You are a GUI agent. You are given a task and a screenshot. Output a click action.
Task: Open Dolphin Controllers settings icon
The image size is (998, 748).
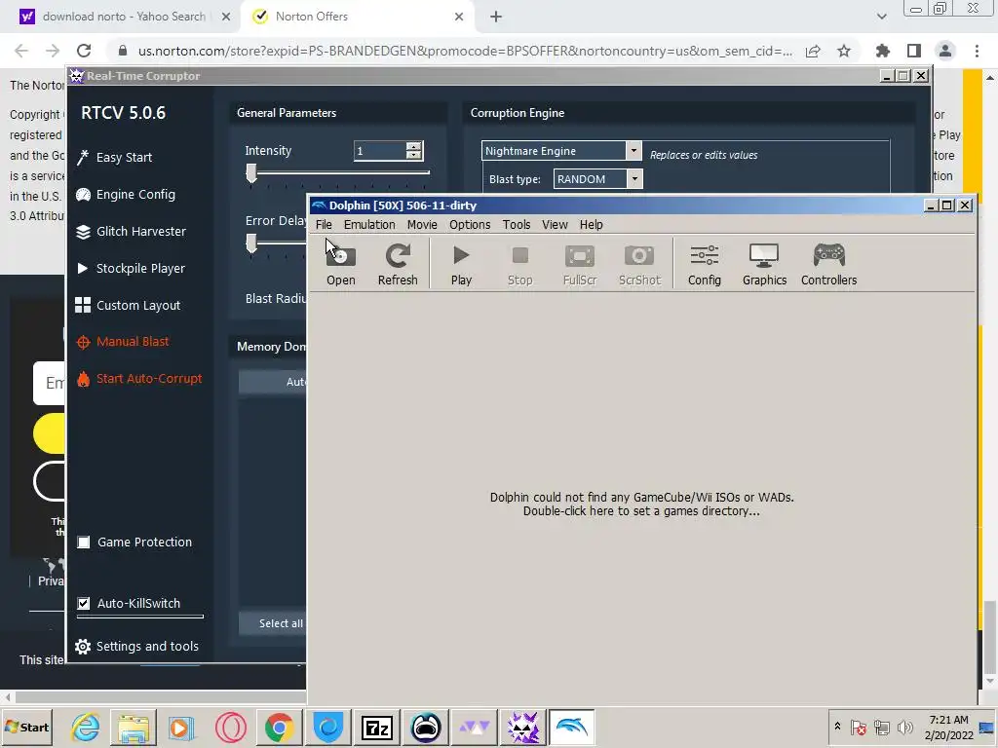[828, 264]
